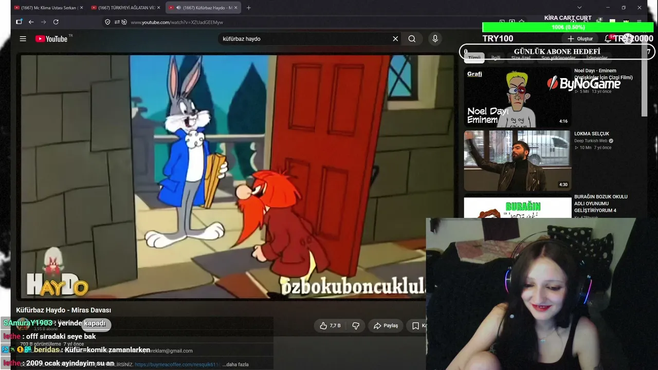The image size is (658, 370).
Task: Open the buymeacoffee.com description link
Action: tap(178, 364)
